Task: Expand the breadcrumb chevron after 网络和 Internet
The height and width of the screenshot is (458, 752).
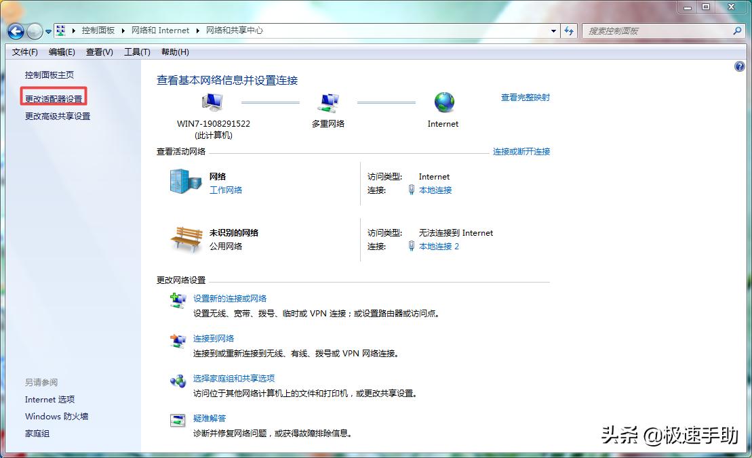Action: click(x=196, y=30)
